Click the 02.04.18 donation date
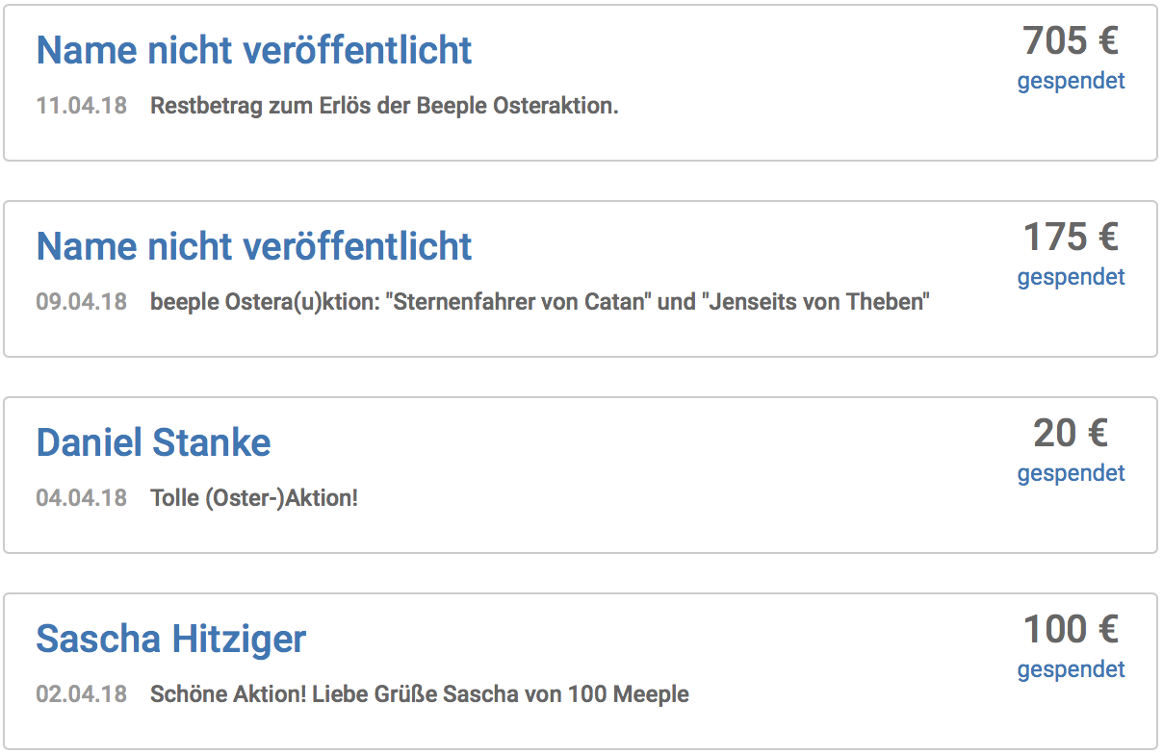 click(x=82, y=694)
